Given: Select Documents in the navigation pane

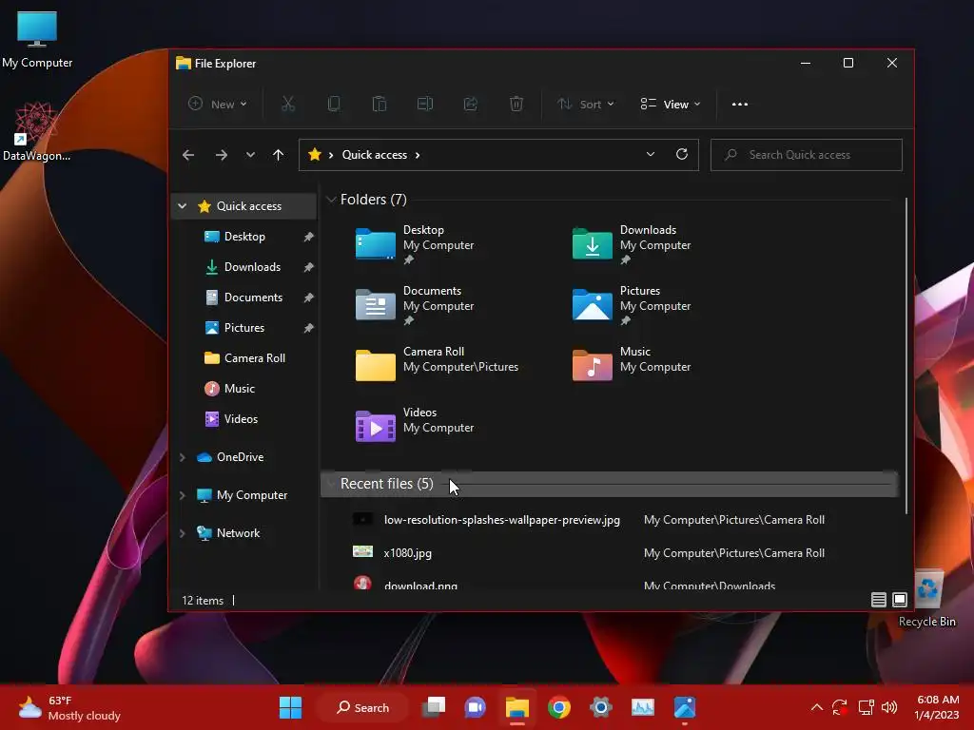Looking at the screenshot, I should (x=253, y=298).
